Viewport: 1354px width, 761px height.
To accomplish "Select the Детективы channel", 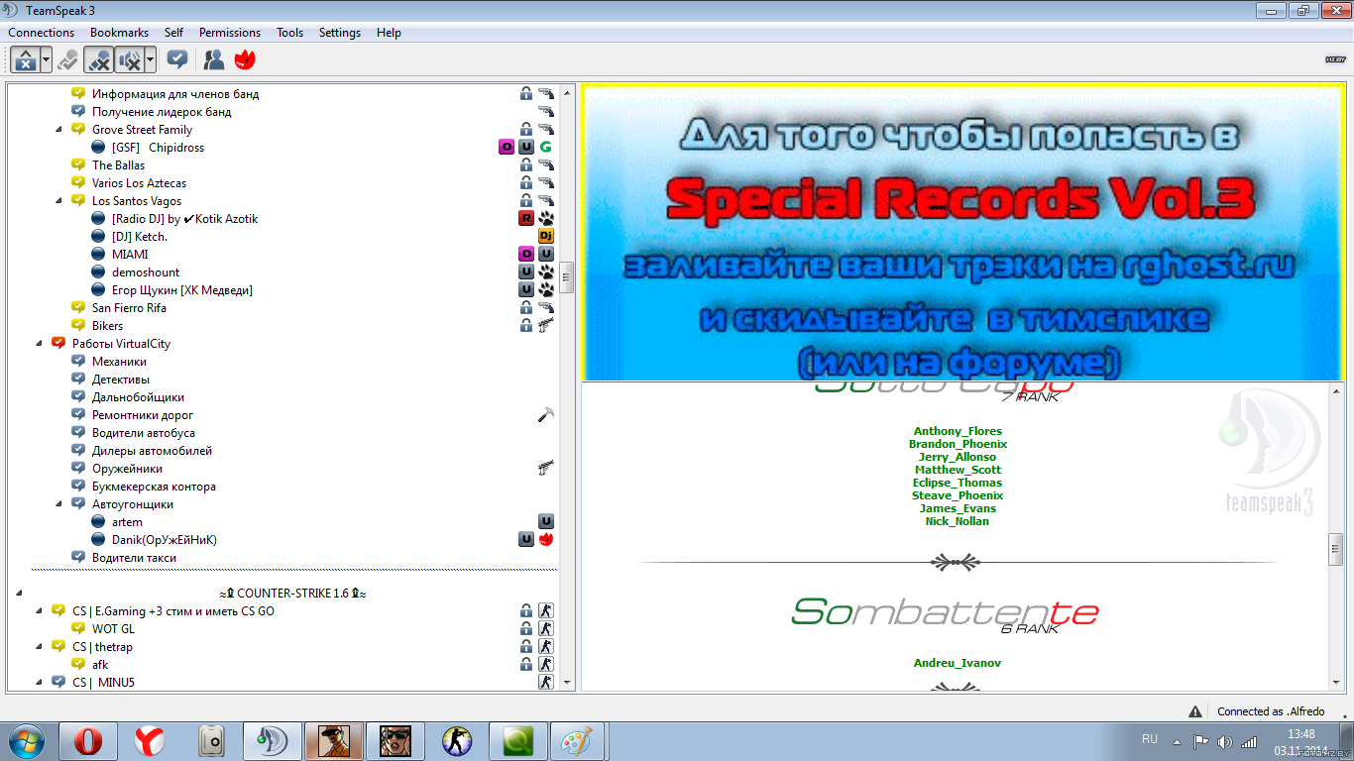I will [121, 380].
